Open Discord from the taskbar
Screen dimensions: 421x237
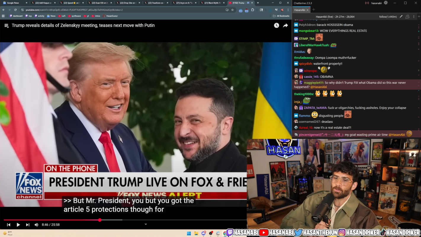(x=204, y=233)
